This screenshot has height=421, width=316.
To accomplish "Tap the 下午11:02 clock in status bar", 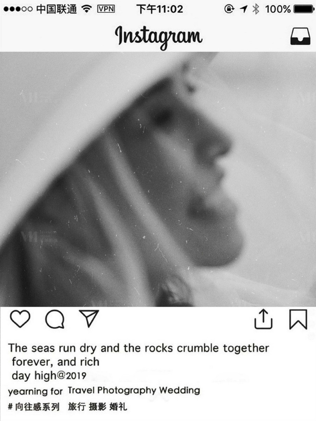I will [x=159, y=9].
